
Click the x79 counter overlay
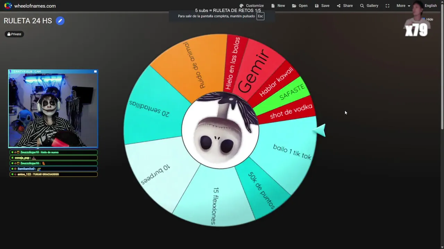pyautogui.click(x=416, y=30)
